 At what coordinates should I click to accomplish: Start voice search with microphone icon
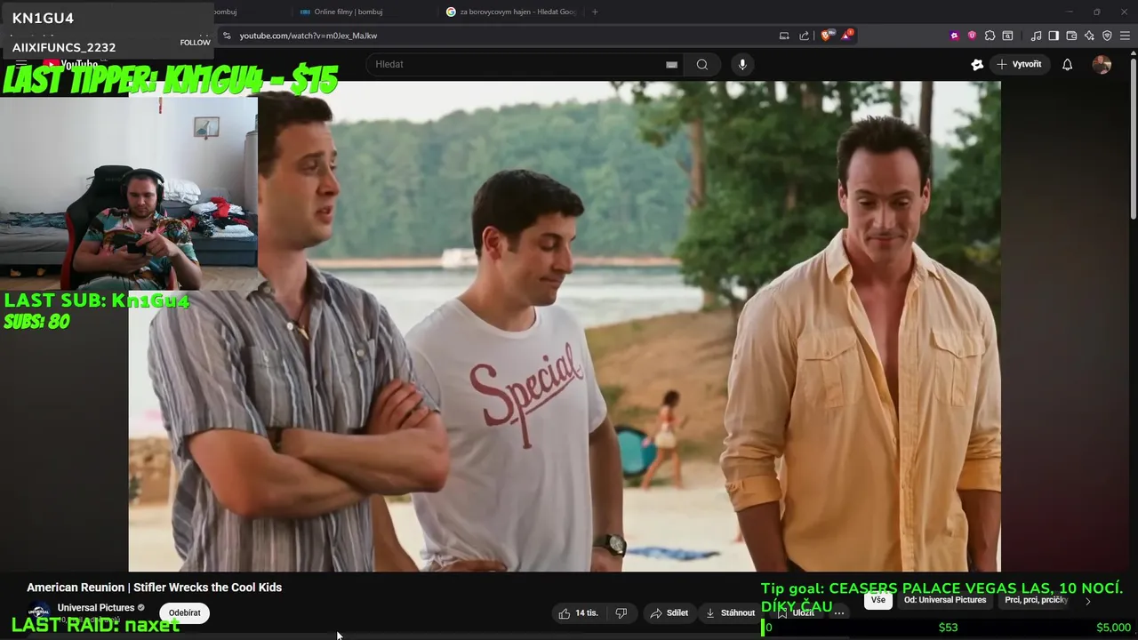pyautogui.click(x=742, y=64)
